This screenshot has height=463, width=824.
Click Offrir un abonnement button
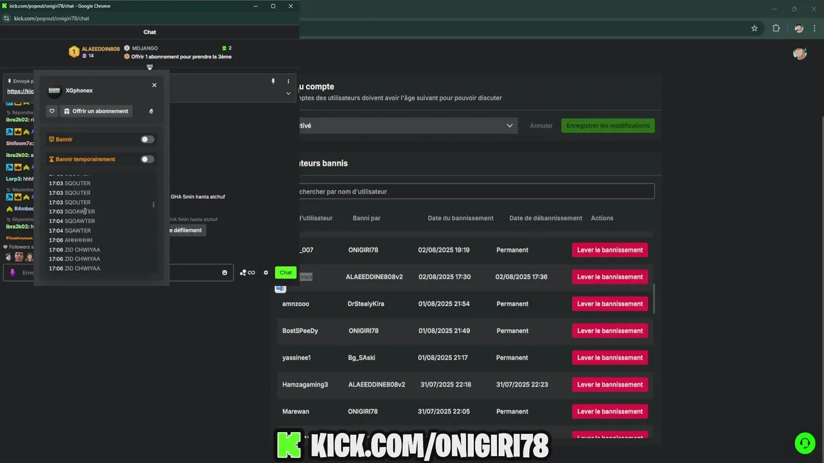click(96, 111)
